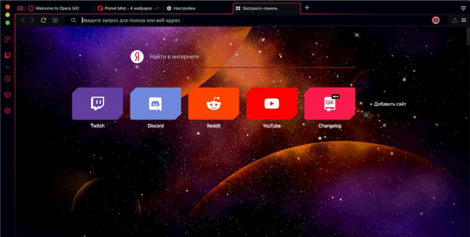Switch to Welcome to Opera GX! tab
Viewport: 470px width, 237px height.
pyautogui.click(x=60, y=8)
